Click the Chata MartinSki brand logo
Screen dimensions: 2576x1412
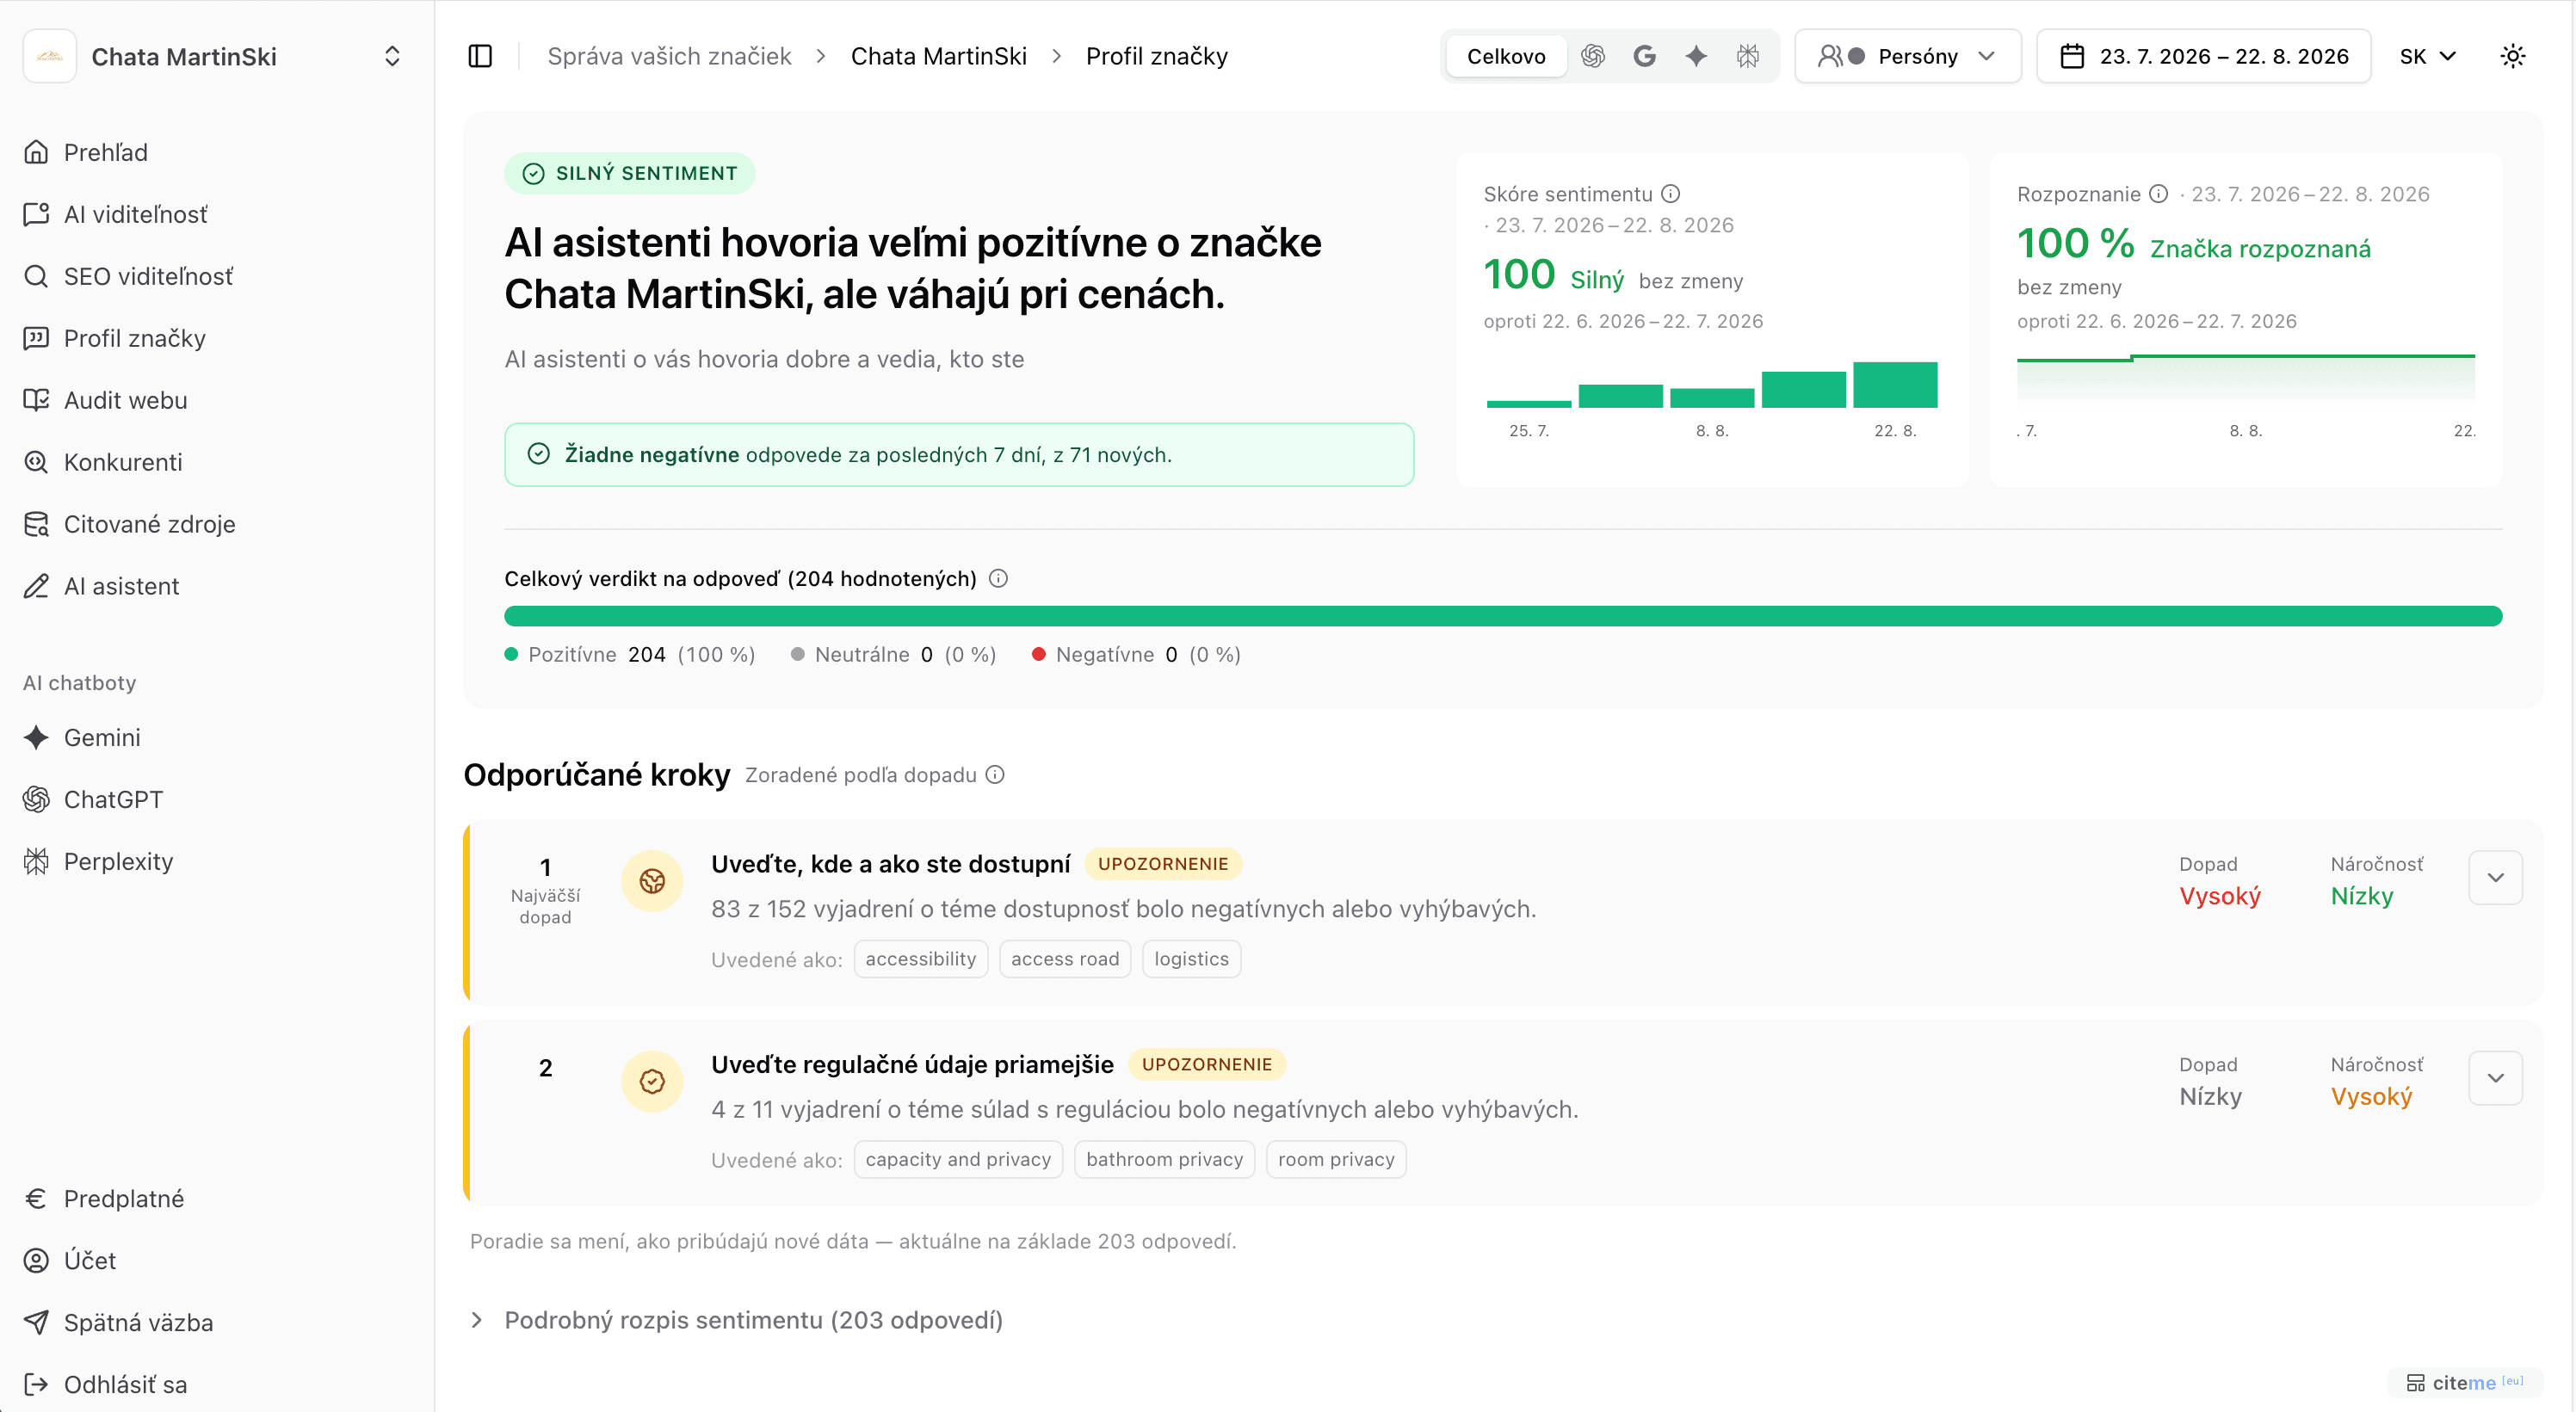click(x=50, y=56)
